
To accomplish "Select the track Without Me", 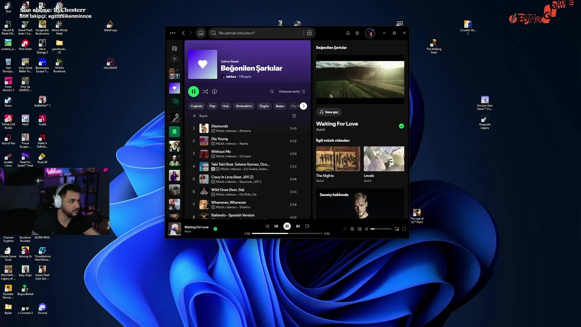I will click(x=247, y=154).
